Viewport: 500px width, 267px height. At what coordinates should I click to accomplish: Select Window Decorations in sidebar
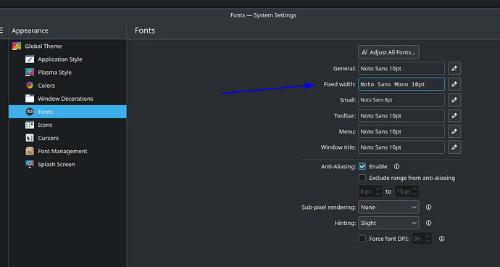(x=67, y=99)
